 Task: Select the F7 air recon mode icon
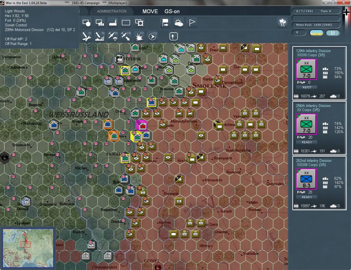pos(86,36)
